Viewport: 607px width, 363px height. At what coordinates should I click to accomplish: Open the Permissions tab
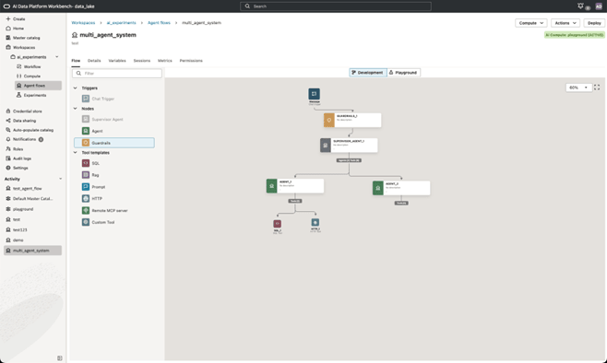[191, 61]
